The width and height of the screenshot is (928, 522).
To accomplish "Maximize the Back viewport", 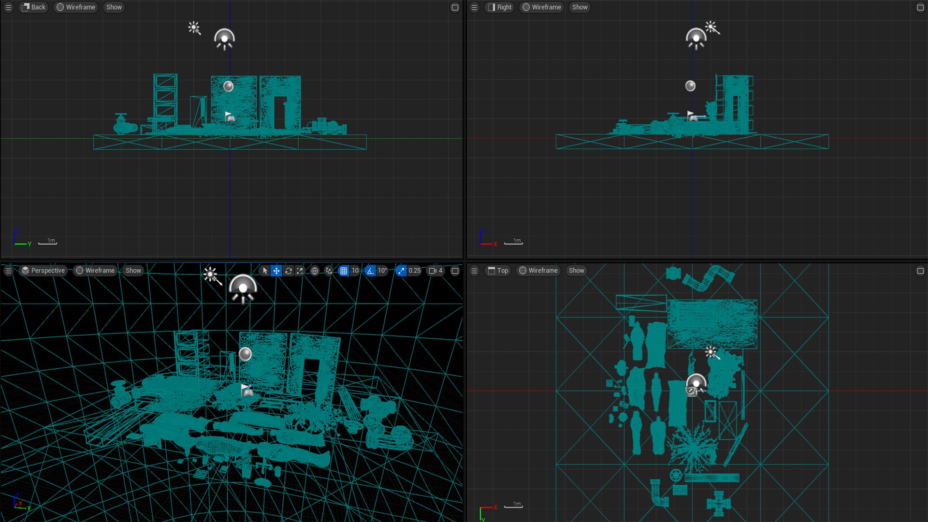I will (455, 7).
